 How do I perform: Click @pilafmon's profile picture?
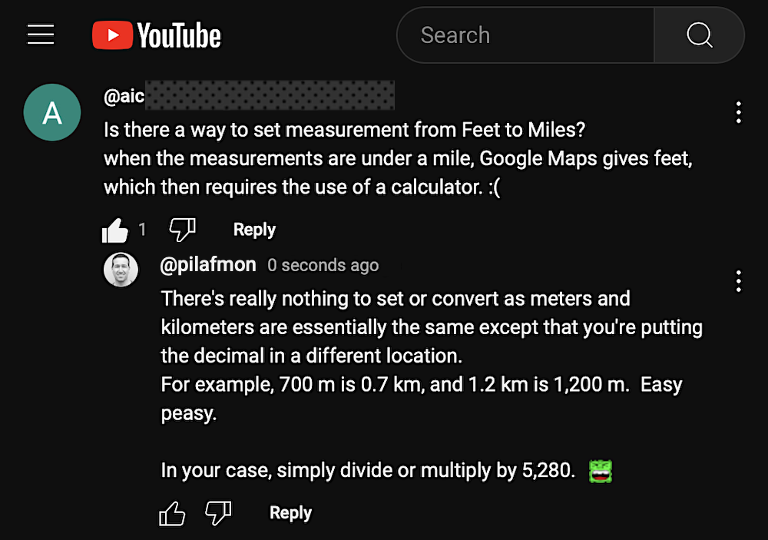tap(121, 270)
